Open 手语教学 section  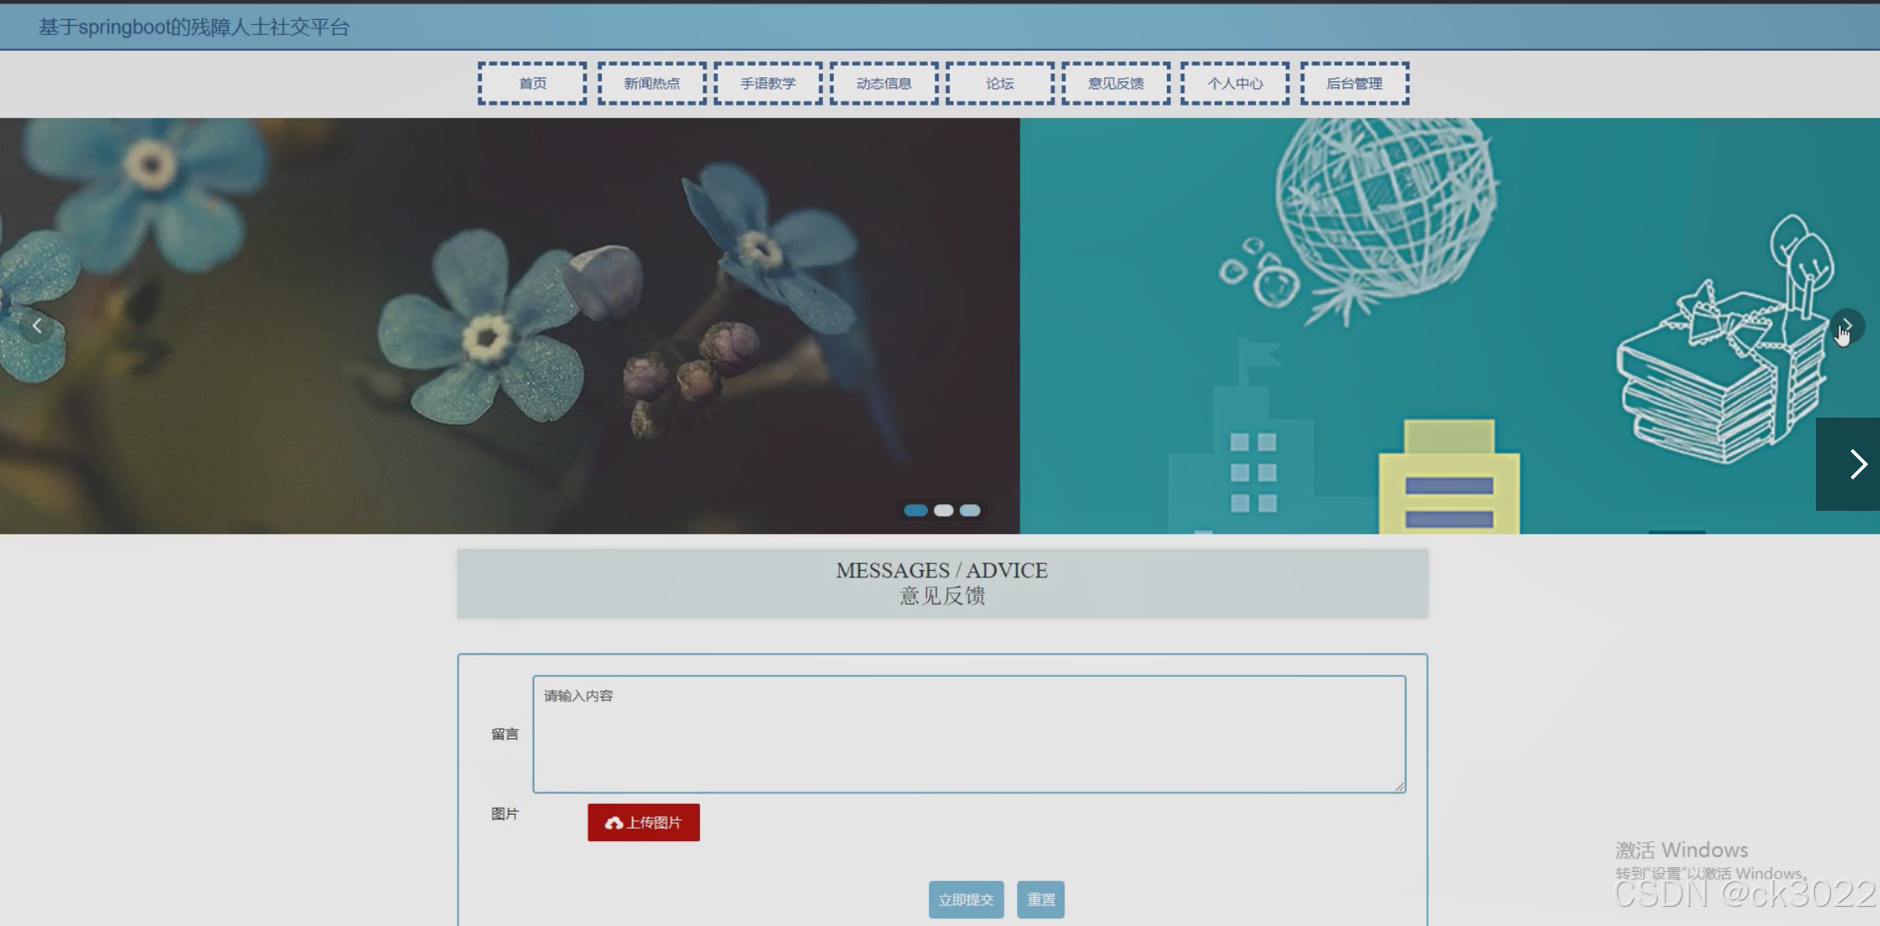pyautogui.click(x=768, y=83)
